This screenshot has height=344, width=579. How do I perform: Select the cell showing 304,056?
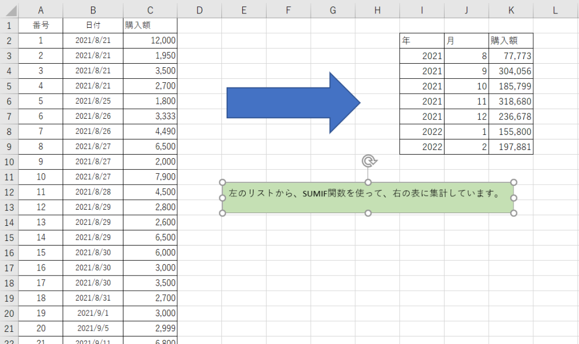coord(511,71)
